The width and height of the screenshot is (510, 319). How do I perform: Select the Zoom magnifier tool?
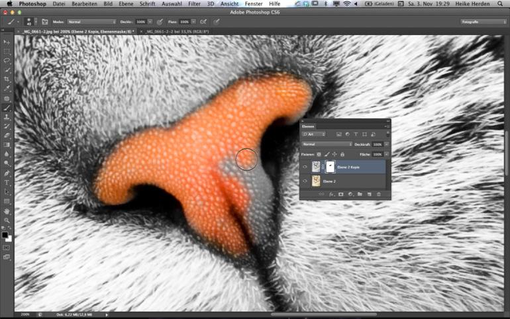pos(7,220)
